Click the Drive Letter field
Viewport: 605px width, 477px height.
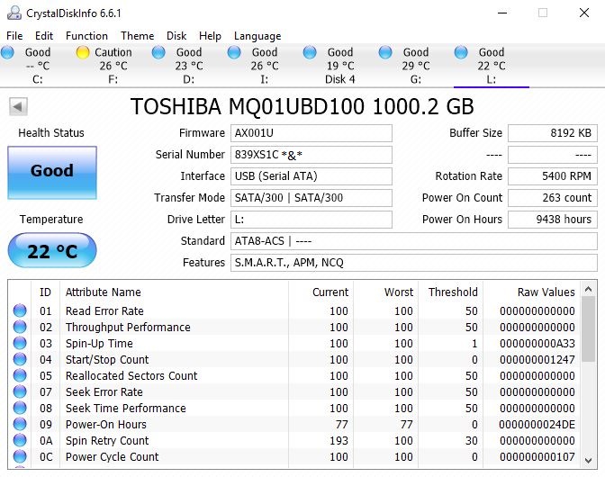[x=312, y=220]
